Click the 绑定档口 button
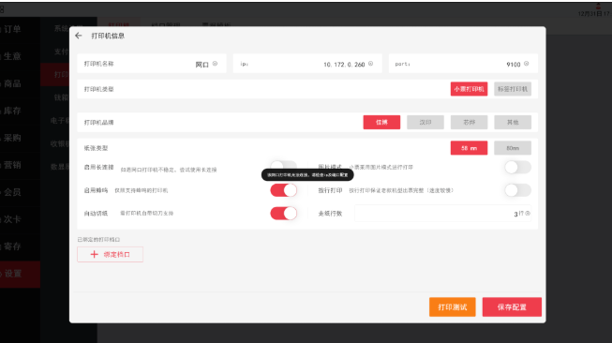Screen dimensions: 612x343 pos(110,254)
